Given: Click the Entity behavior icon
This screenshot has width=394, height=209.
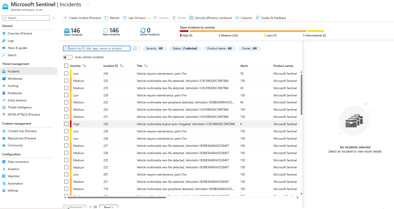Looking at the screenshot, I should click(4, 100).
